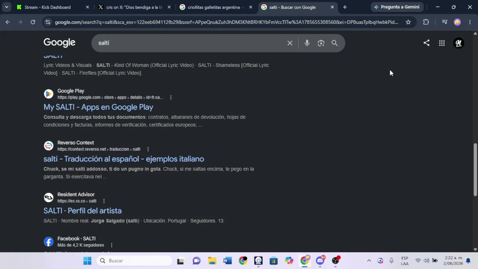
Task: Click the Google logo
Action: [59, 43]
